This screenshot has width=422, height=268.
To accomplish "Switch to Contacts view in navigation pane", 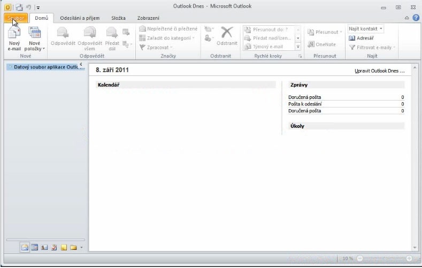I will tap(44, 247).
